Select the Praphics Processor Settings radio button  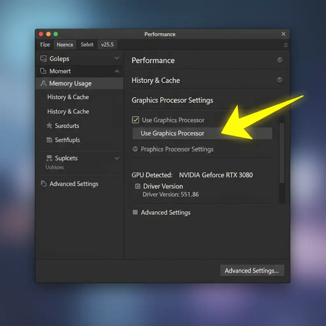[x=135, y=149]
